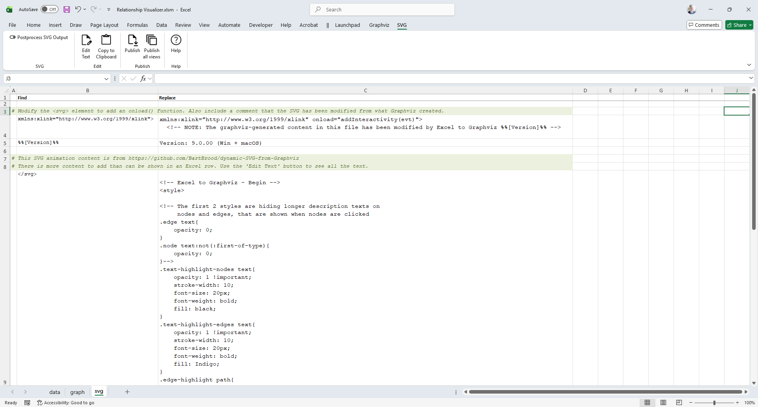Click the Publish icon
Screen dimensions: 758x407
click(x=132, y=40)
